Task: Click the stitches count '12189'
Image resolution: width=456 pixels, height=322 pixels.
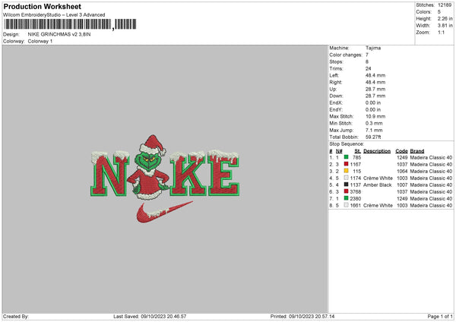Action: click(445, 5)
